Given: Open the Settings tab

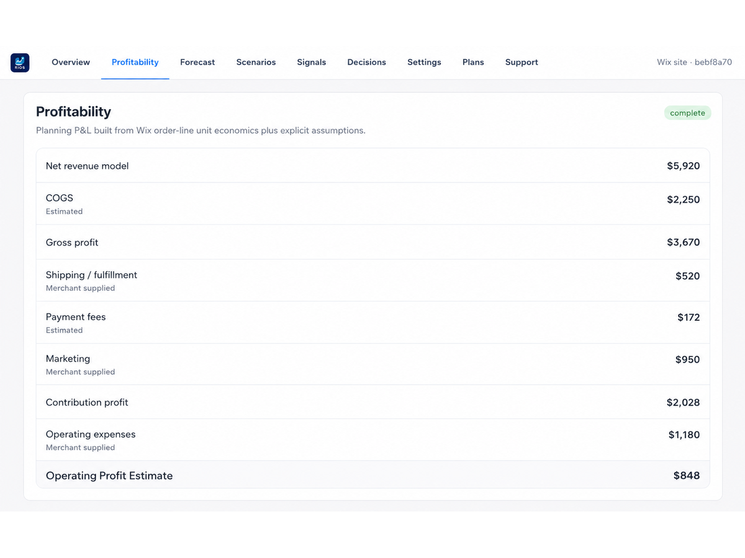Looking at the screenshot, I should tap(424, 62).
